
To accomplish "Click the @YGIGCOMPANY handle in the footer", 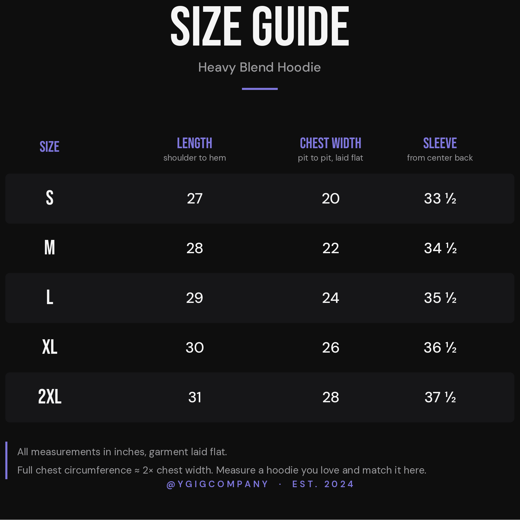I will 217,484.
